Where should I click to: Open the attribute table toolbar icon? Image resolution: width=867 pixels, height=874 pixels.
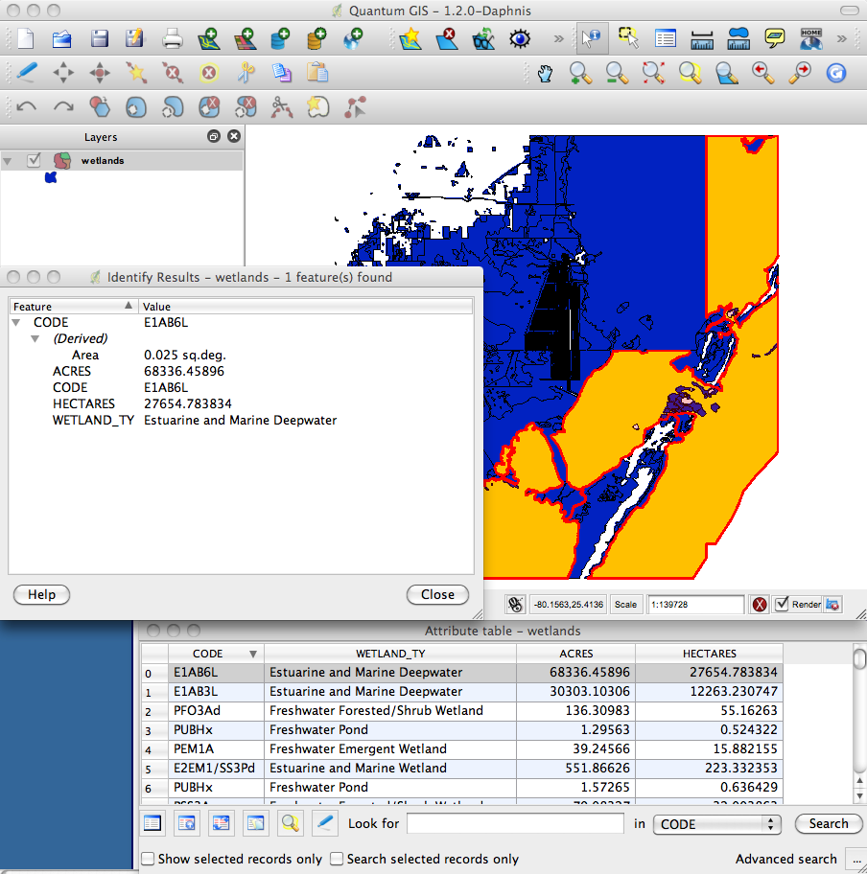point(666,38)
